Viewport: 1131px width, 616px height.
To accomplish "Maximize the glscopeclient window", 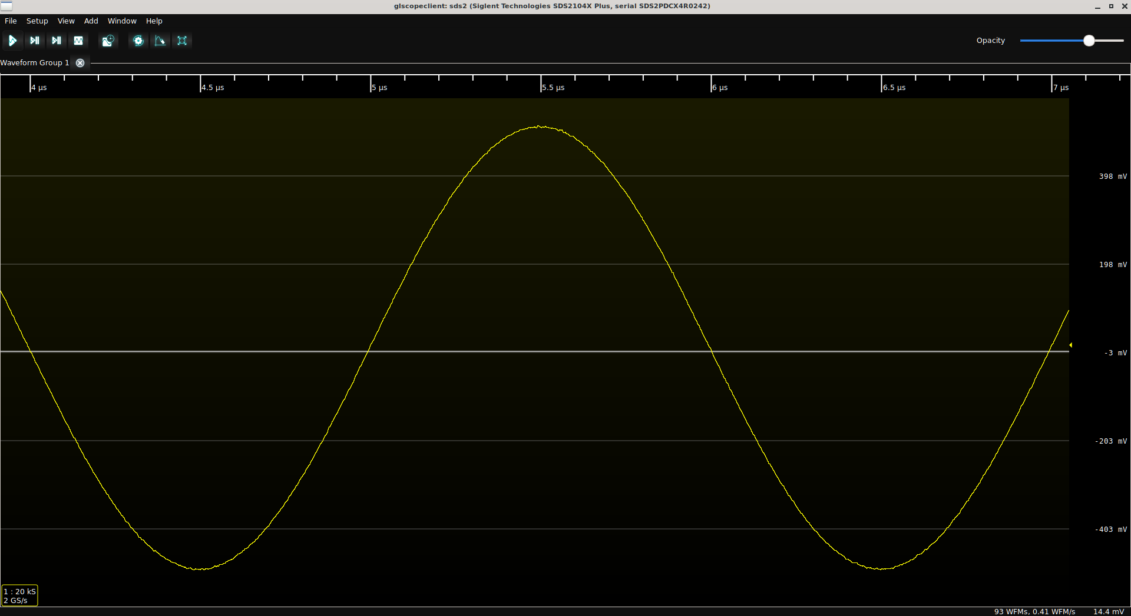I will [1111, 6].
